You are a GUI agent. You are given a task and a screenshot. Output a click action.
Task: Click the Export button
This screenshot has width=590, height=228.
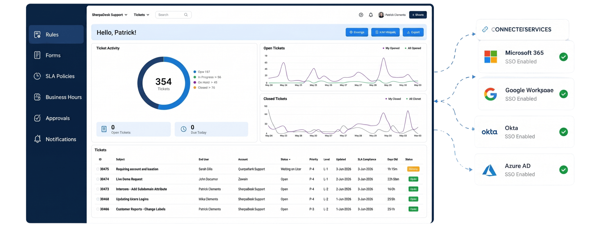pos(413,32)
